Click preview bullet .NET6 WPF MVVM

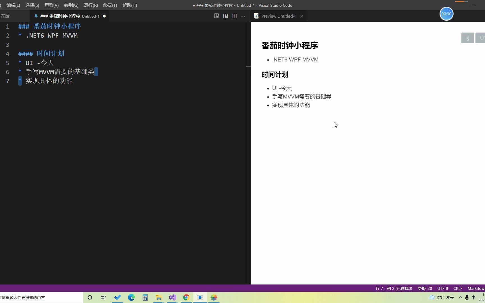click(x=295, y=59)
